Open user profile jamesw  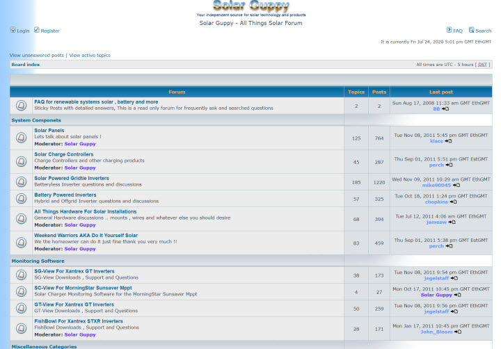(436, 222)
